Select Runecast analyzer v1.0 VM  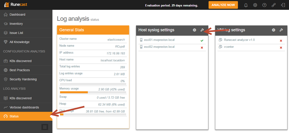point(251,40)
